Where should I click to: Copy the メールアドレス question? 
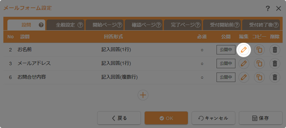(259, 63)
